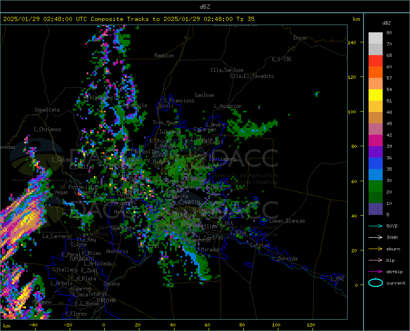Click the magenta eb+bip arrow legend icon
Viewport: 410px width, 331px height.
pyautogui.click(x=375, y=272)
